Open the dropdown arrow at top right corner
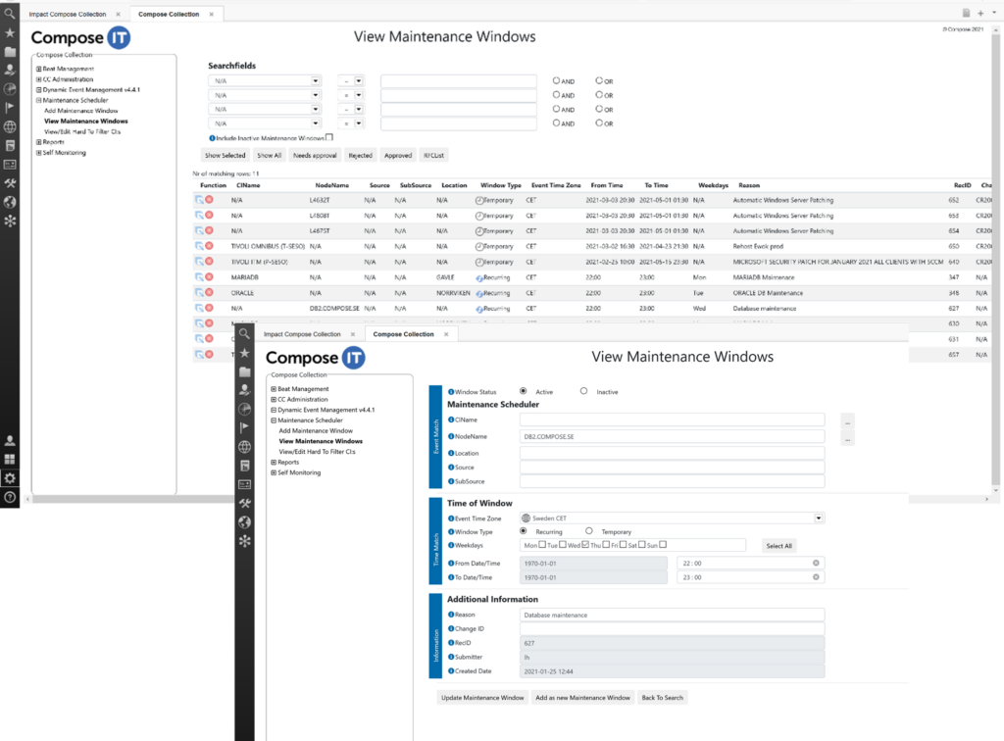Screen dimensions: 1004x741 point(994,13)
